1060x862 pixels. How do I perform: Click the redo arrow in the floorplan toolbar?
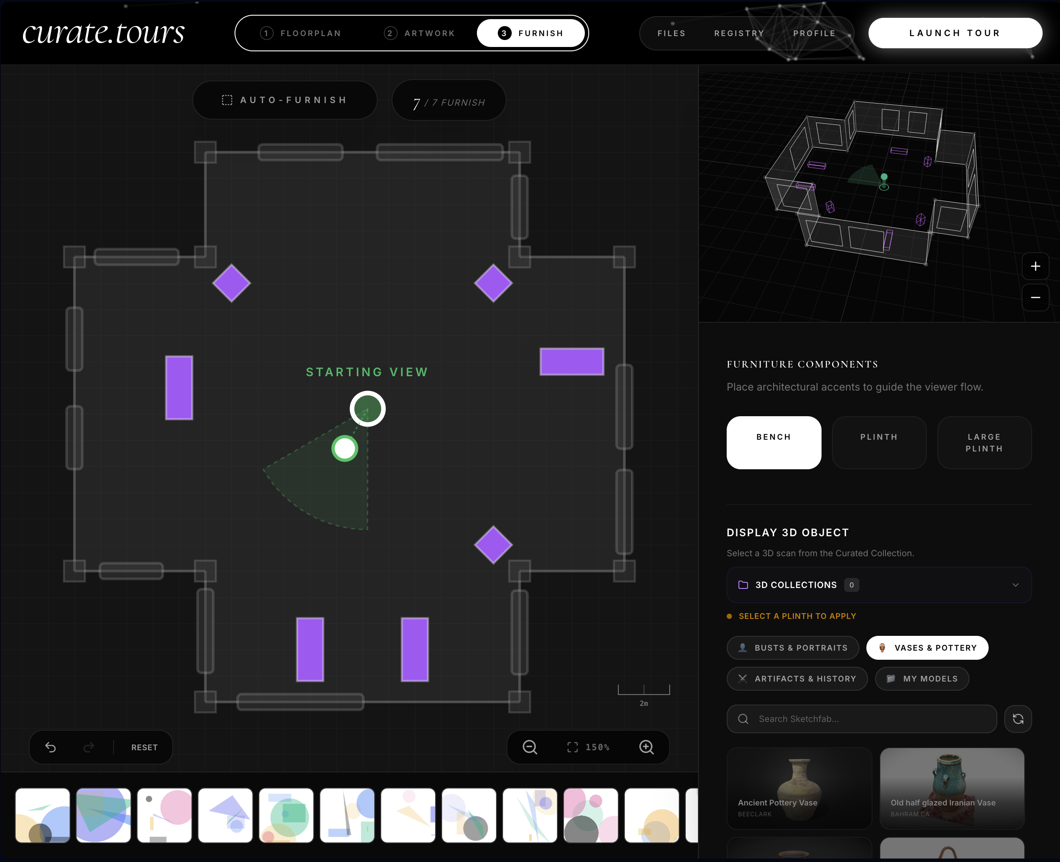(88, 747)
